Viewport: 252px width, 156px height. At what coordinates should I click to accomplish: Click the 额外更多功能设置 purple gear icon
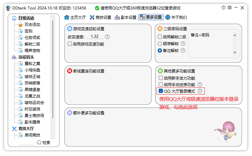click(69, 113)
